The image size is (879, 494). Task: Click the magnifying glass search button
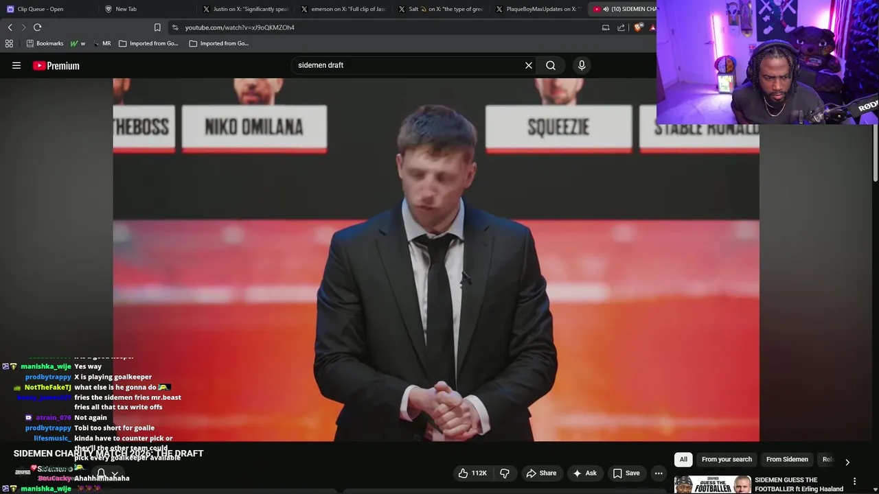(551, 65)
